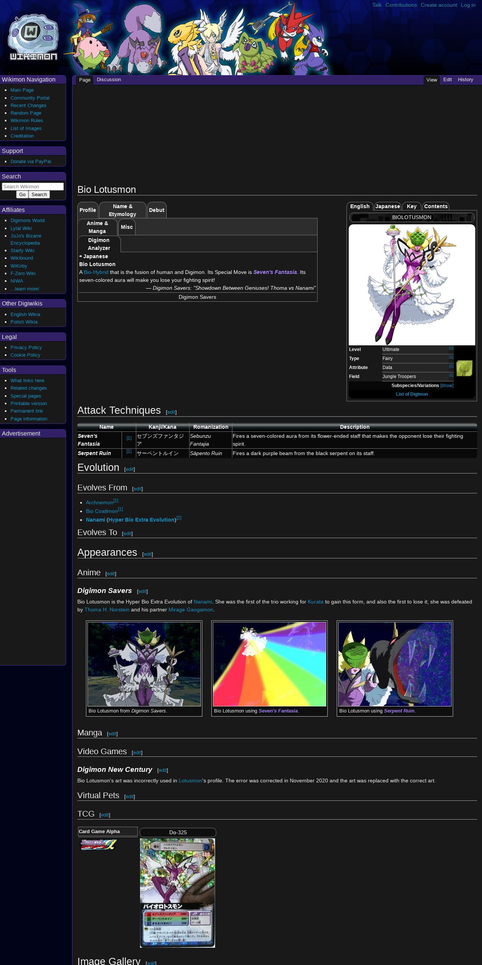The image size is (482, 965).
Task: Open the Dα-325 card image
Action: coord(178,893)
